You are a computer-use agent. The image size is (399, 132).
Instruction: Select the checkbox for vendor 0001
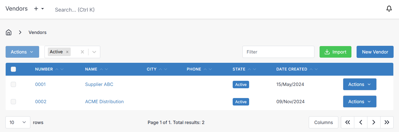(x=13, y=84)
